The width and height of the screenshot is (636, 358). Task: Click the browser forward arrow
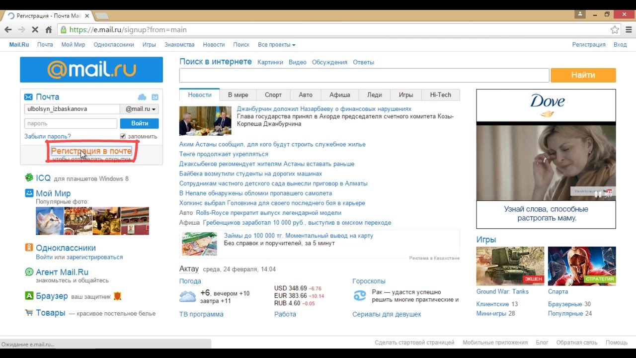[21, 30]
